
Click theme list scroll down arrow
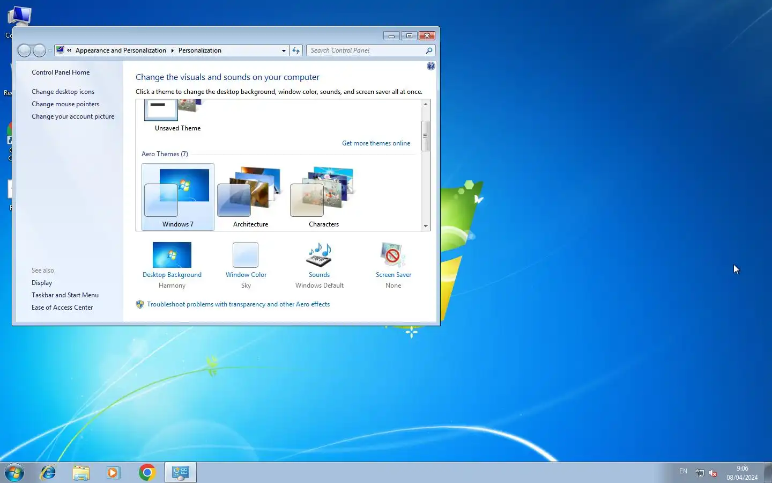426,226
